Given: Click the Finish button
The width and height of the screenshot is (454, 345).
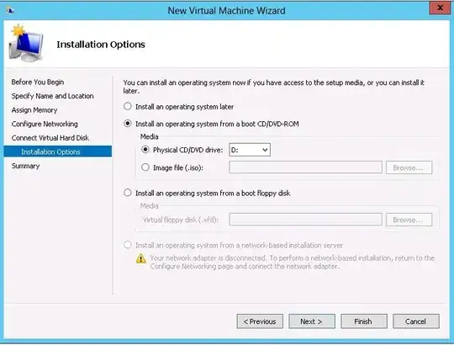Looking at the screenshot, I should click(364, 321).
